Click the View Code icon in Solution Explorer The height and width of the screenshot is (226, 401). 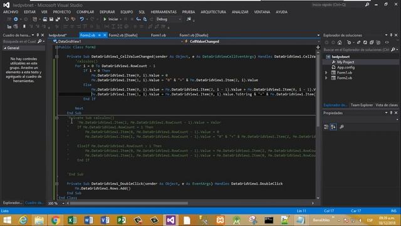coord(387,43)
